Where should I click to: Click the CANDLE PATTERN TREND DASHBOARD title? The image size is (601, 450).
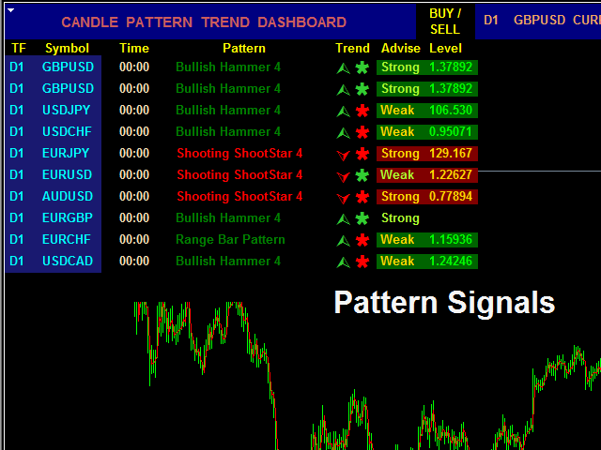[x=204, y=22]
